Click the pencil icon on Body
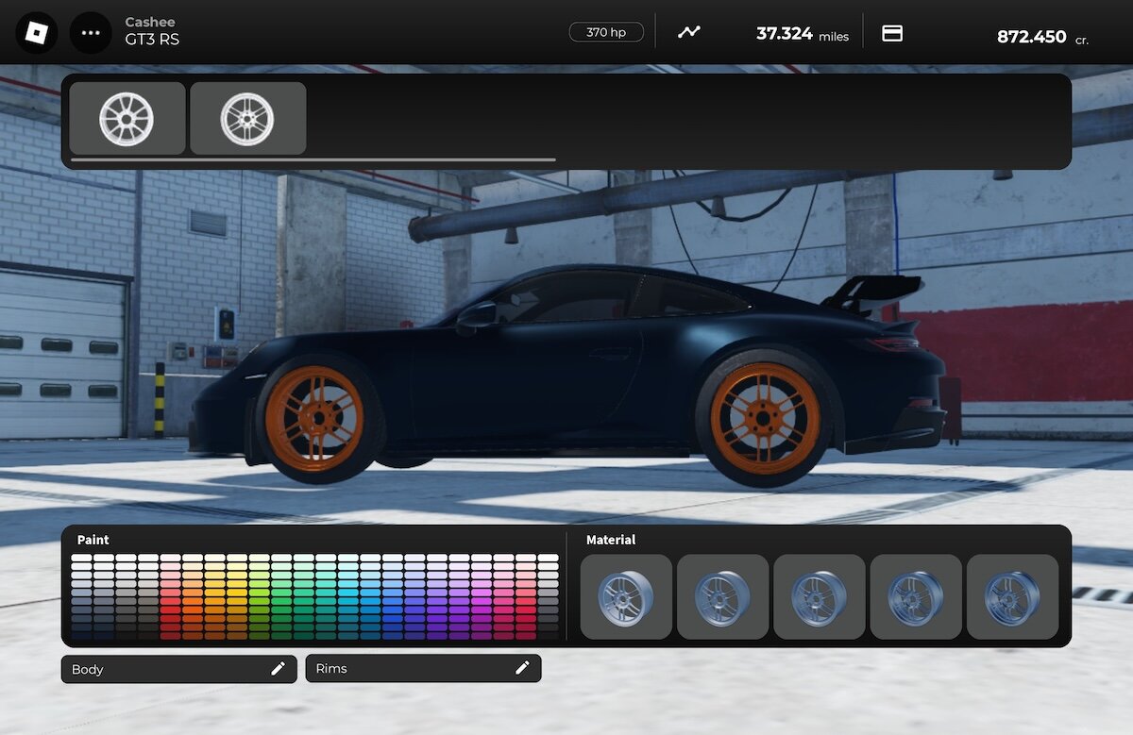This screenshot has width=1133, height=735. [x=278, y=669]
